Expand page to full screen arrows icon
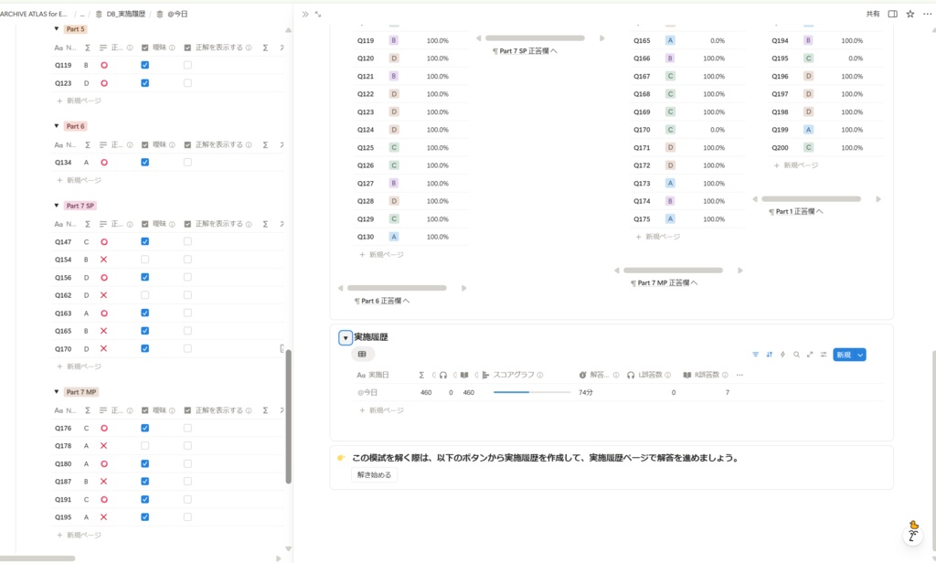This screenshot has height=563, width=936. click(x=318, y=14)
